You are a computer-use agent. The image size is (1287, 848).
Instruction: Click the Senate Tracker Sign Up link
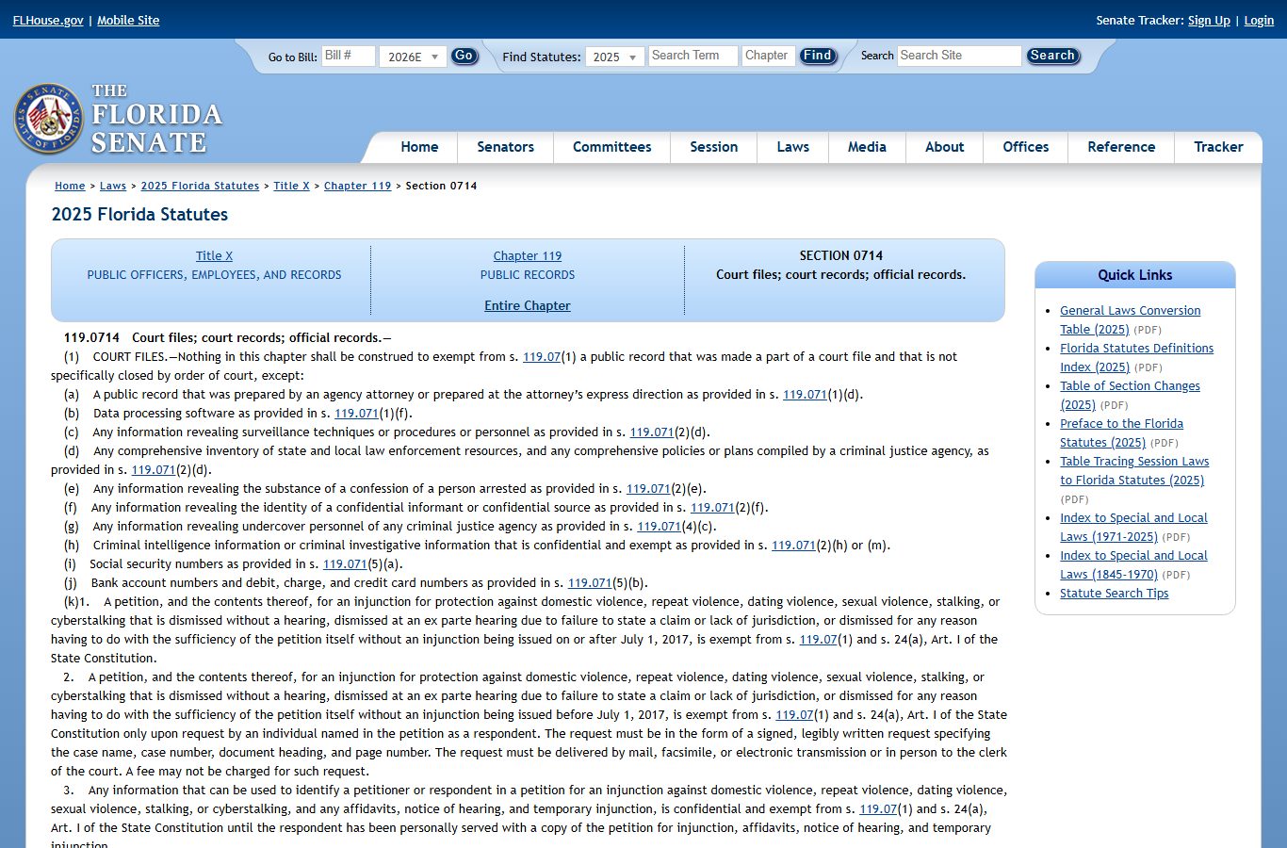(x=1209, y=20)
